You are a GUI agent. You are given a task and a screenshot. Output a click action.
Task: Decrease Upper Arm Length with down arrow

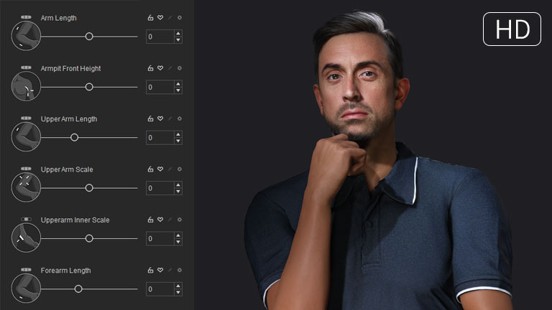pos(178,141)
